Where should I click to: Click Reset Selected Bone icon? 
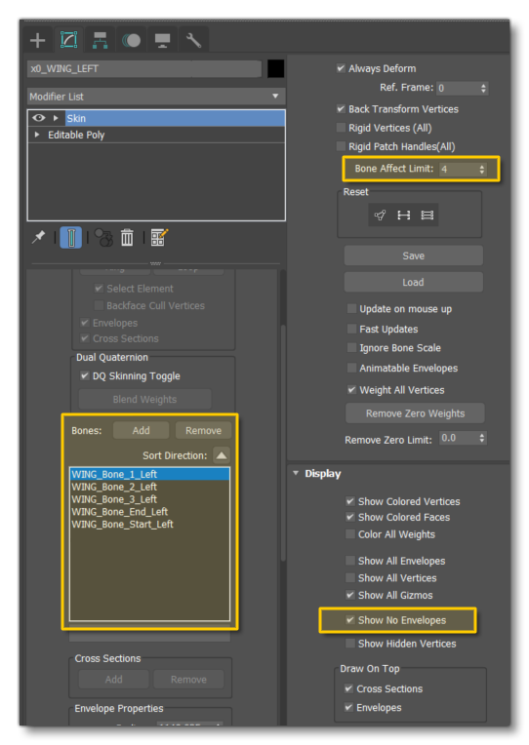pyautogui.click(x=403, y=216)
